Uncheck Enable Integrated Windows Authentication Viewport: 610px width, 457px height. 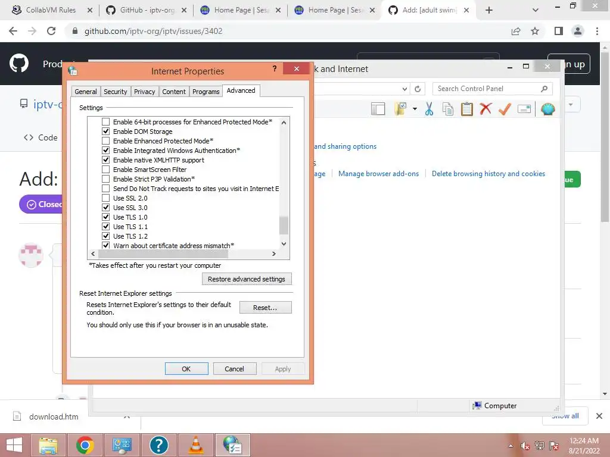coord(106,151)
